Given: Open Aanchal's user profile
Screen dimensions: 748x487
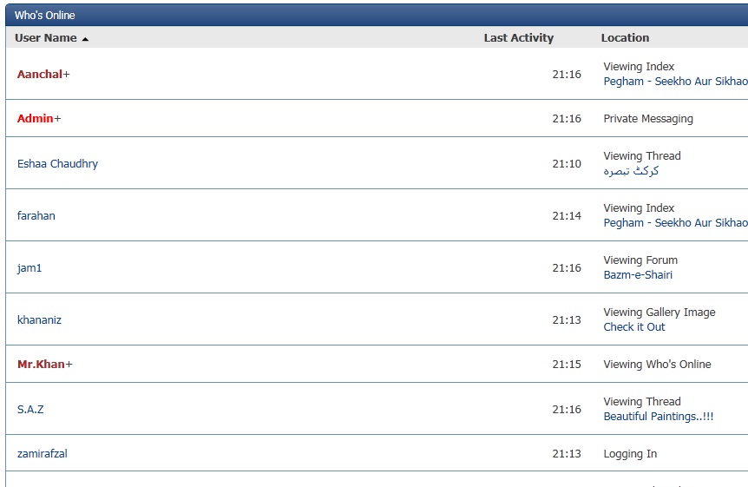Looking at the screenshot, I should coord(40,75).
